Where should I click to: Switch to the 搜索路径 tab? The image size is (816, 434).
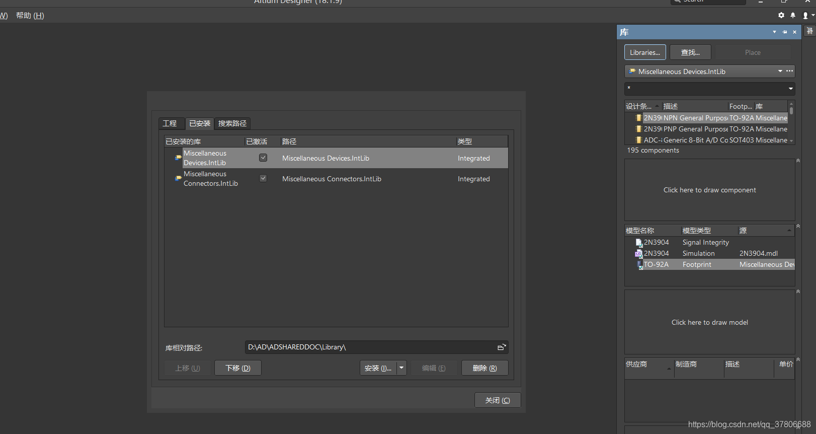click(232, 123)
